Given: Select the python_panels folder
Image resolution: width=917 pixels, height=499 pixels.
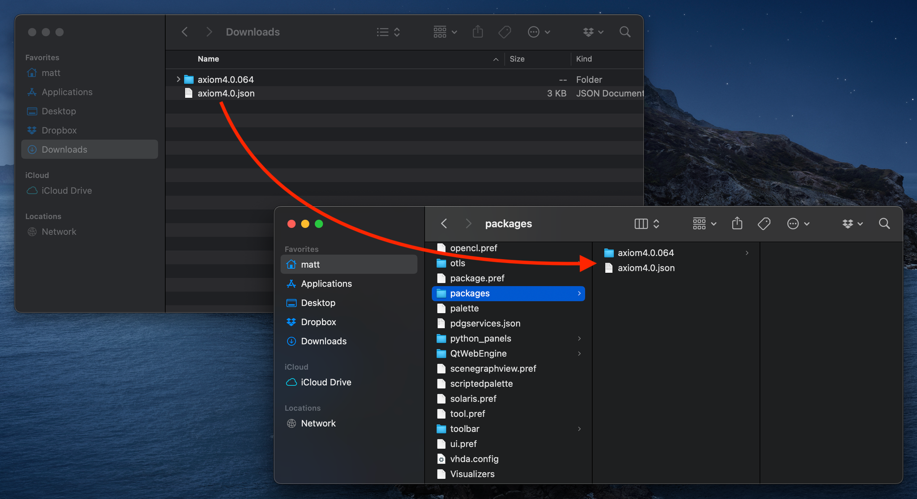Looking at the screenshot, I should tap(509, 338).
